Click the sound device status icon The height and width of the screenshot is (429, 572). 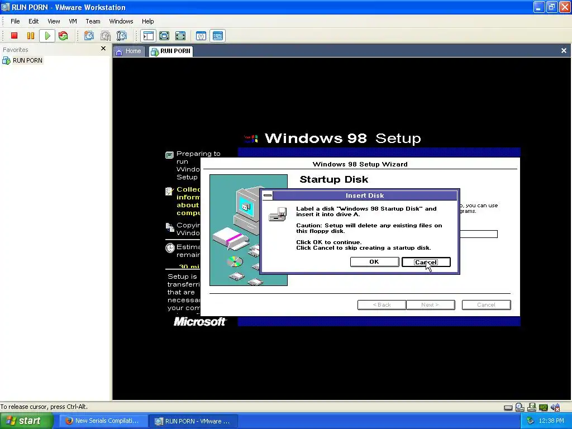coord(555,407)
